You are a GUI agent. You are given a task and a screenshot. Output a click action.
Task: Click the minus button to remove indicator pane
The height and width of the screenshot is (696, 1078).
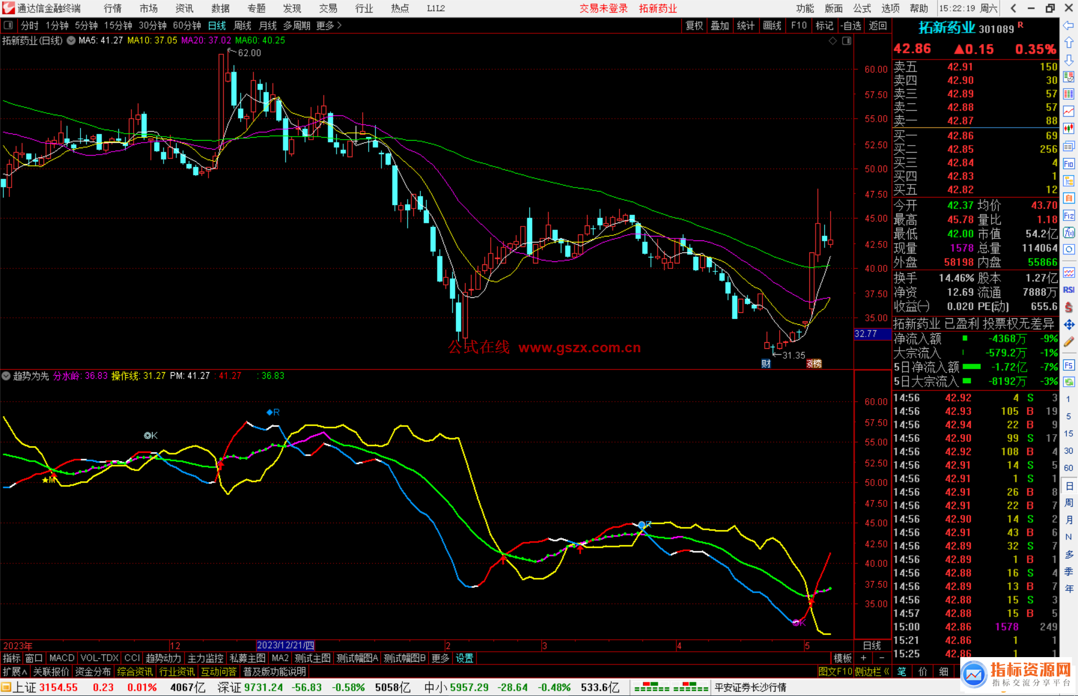[x=881, y=659]
